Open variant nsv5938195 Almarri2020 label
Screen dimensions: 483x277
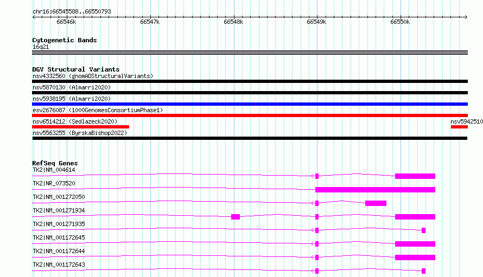[x=72, y=99]
